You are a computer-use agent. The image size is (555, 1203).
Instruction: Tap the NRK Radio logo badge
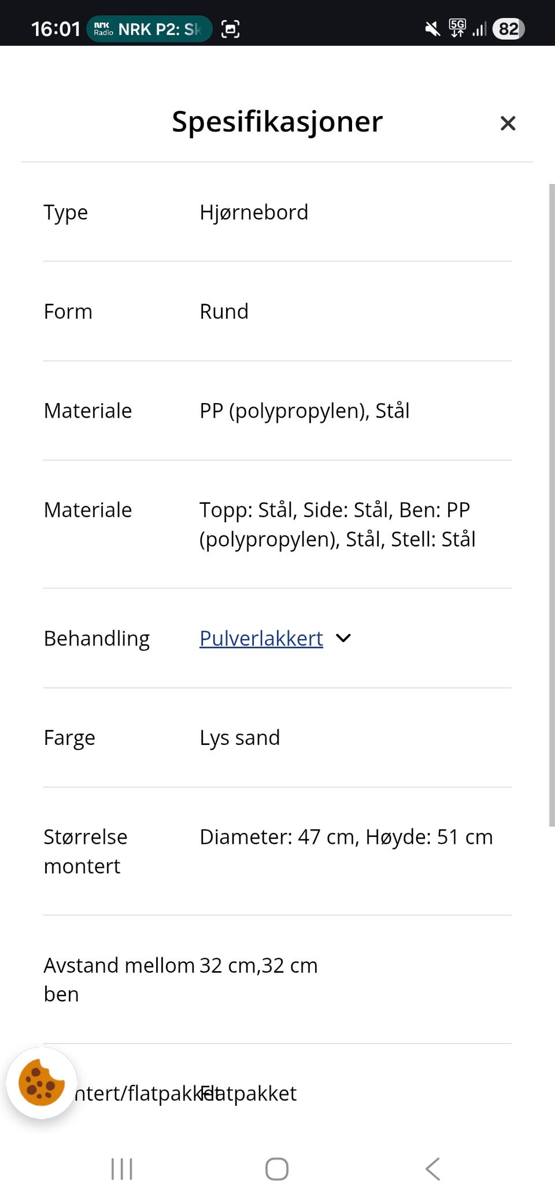click(x=103, y=27)
